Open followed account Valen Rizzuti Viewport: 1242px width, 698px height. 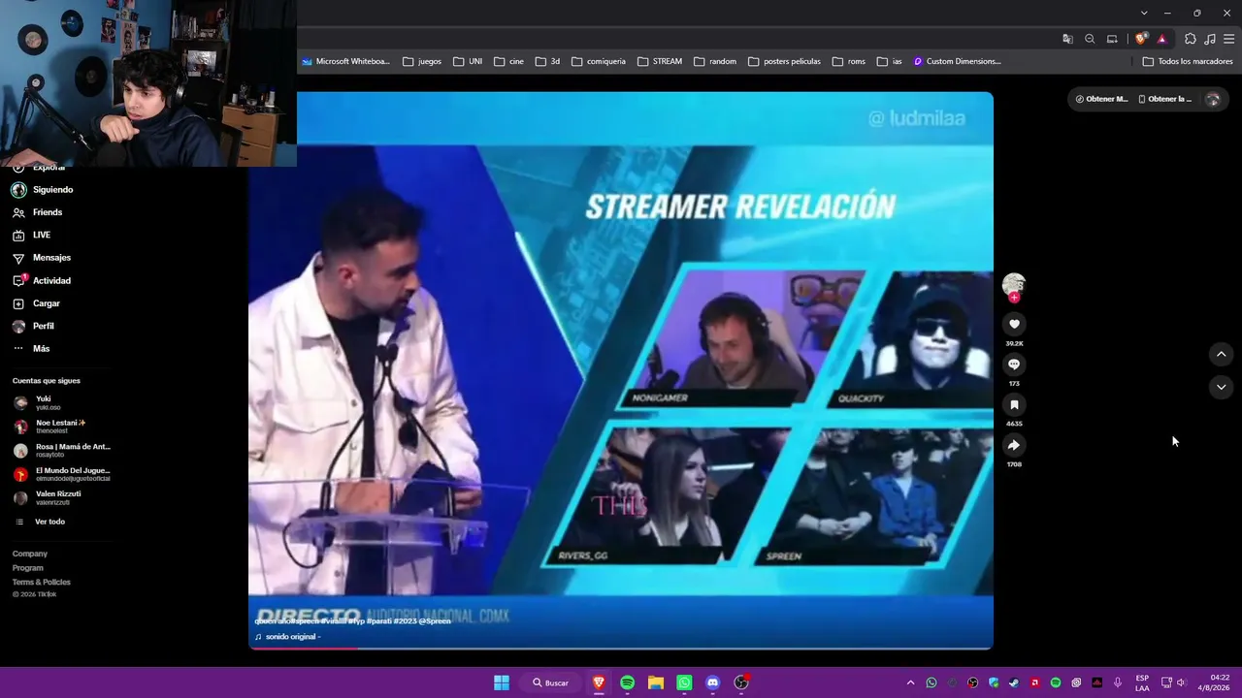[60, 497]
